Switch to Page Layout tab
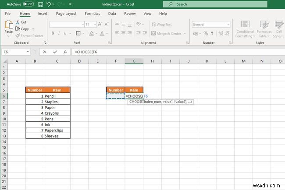 point(66,14)
